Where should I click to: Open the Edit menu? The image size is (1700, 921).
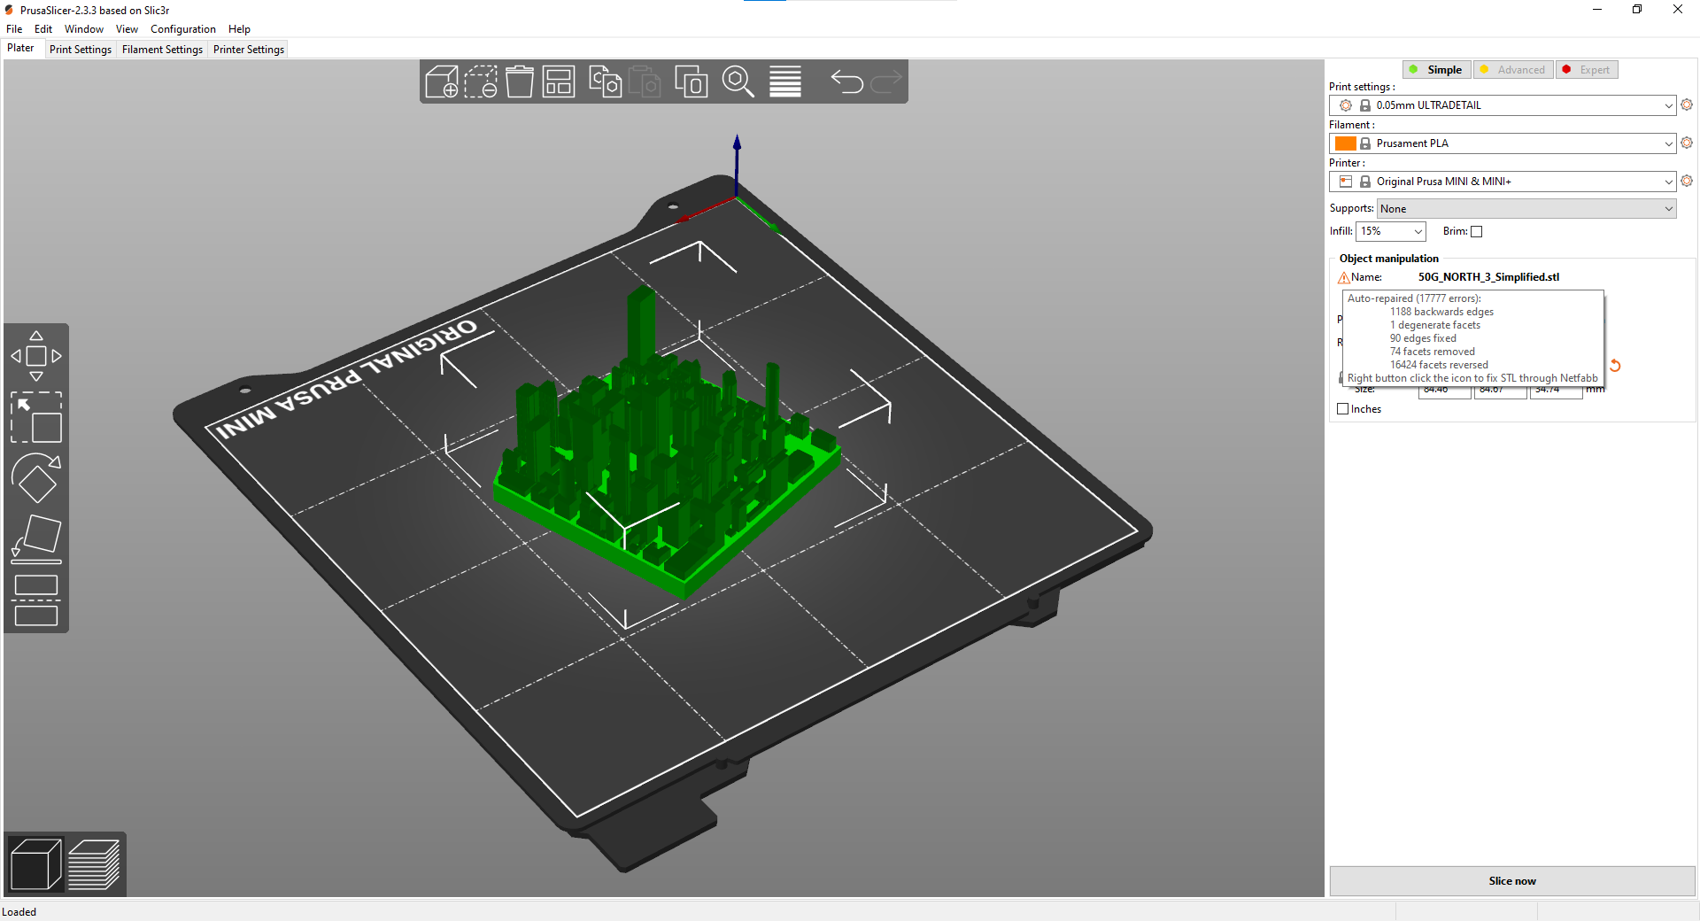pyautogui.click(x=43, y=29)
